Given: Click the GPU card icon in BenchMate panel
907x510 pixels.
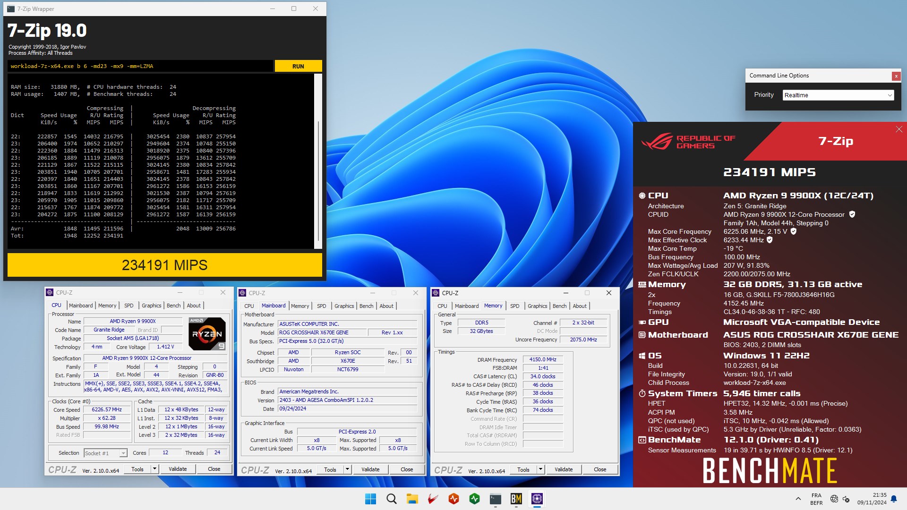Looking at the screenshot, I should click(x=642, y=322).
